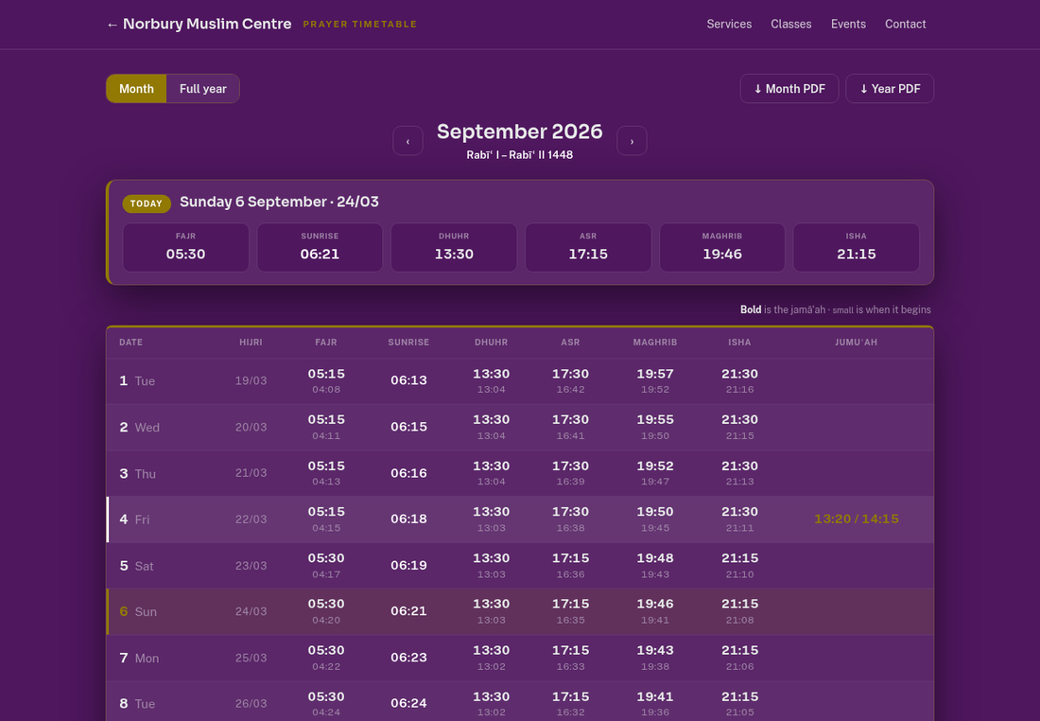Click today's Isha 21:15 card

point(857,247)
